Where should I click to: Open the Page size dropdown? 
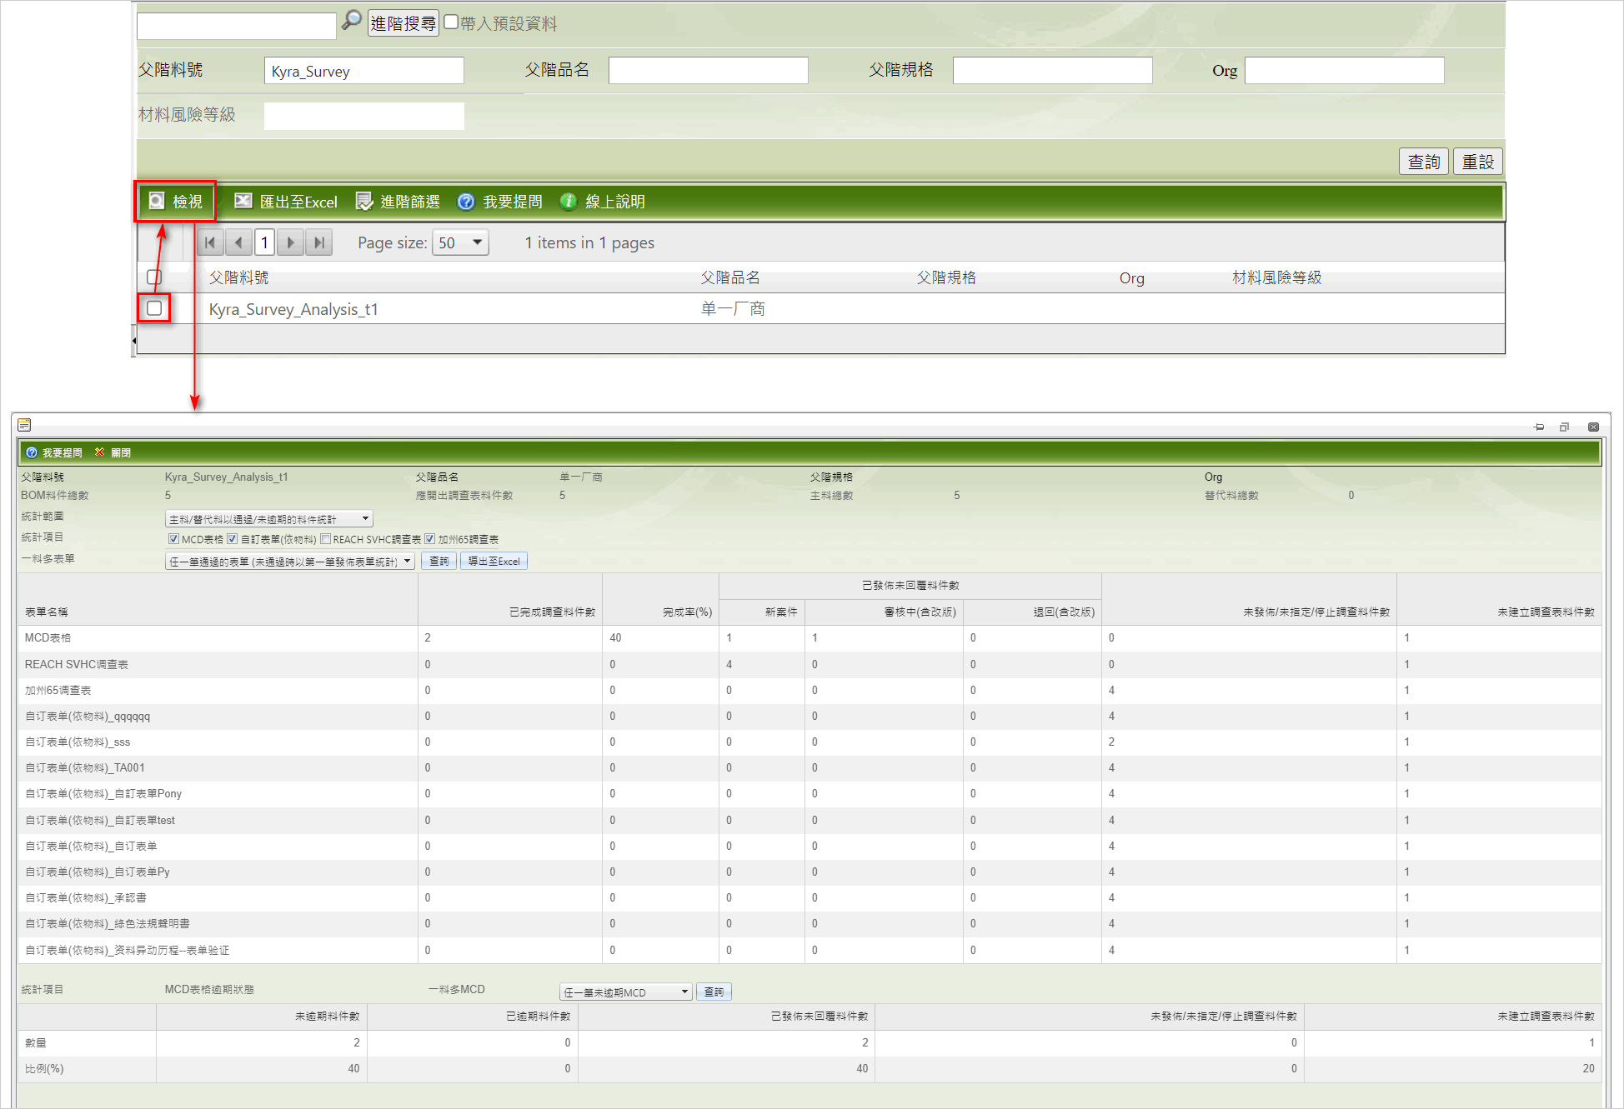click(460, 242)
